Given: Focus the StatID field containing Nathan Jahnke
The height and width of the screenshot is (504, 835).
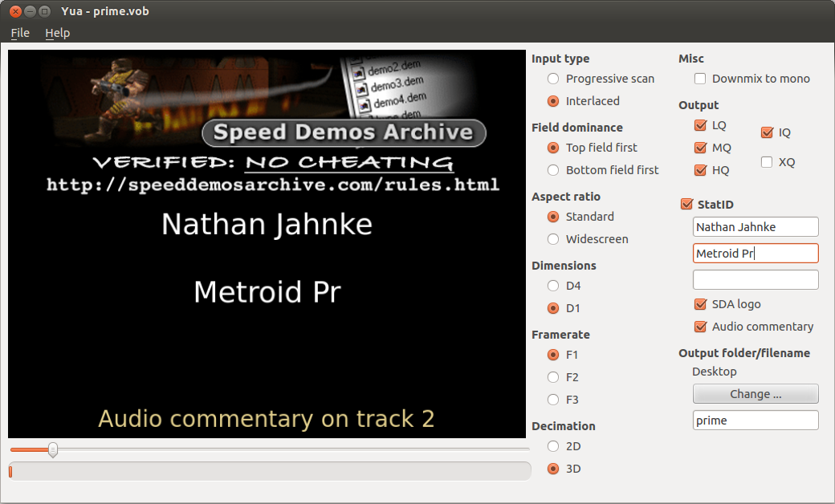Looking at the screenshot, I should [x=756, y=227].
